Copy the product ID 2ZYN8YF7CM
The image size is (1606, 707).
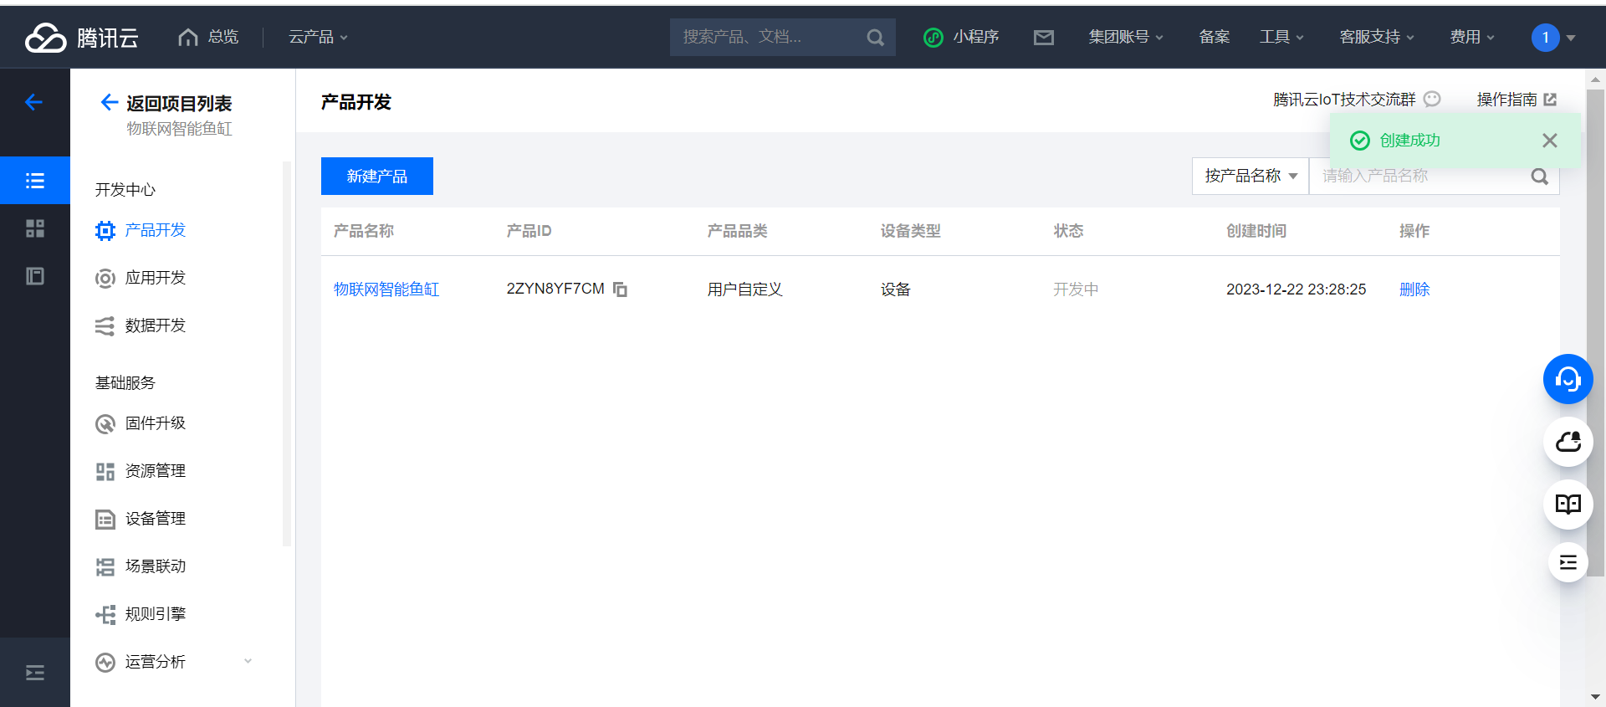[x=620, y=289]
